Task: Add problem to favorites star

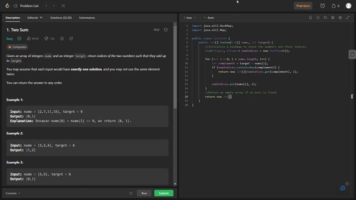Action: click(62, 38)
